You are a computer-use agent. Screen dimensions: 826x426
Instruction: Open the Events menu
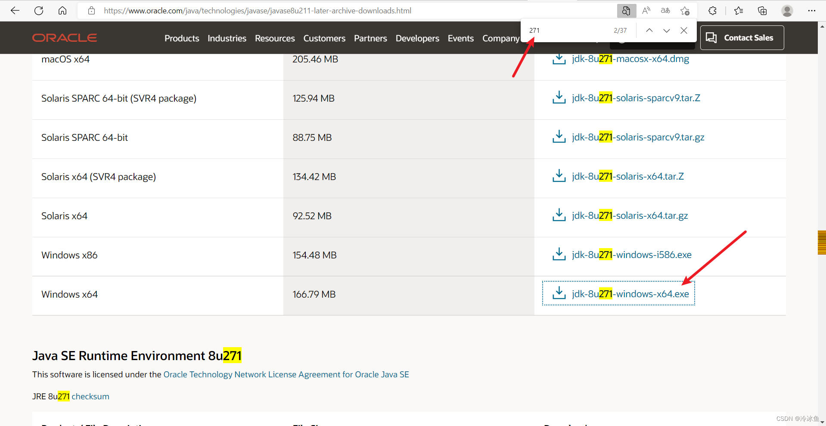tap(461, 38)
